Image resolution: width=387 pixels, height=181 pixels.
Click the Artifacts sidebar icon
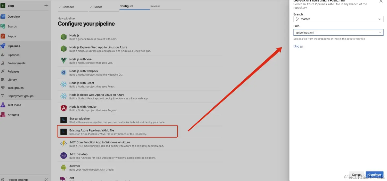(3, 115)
